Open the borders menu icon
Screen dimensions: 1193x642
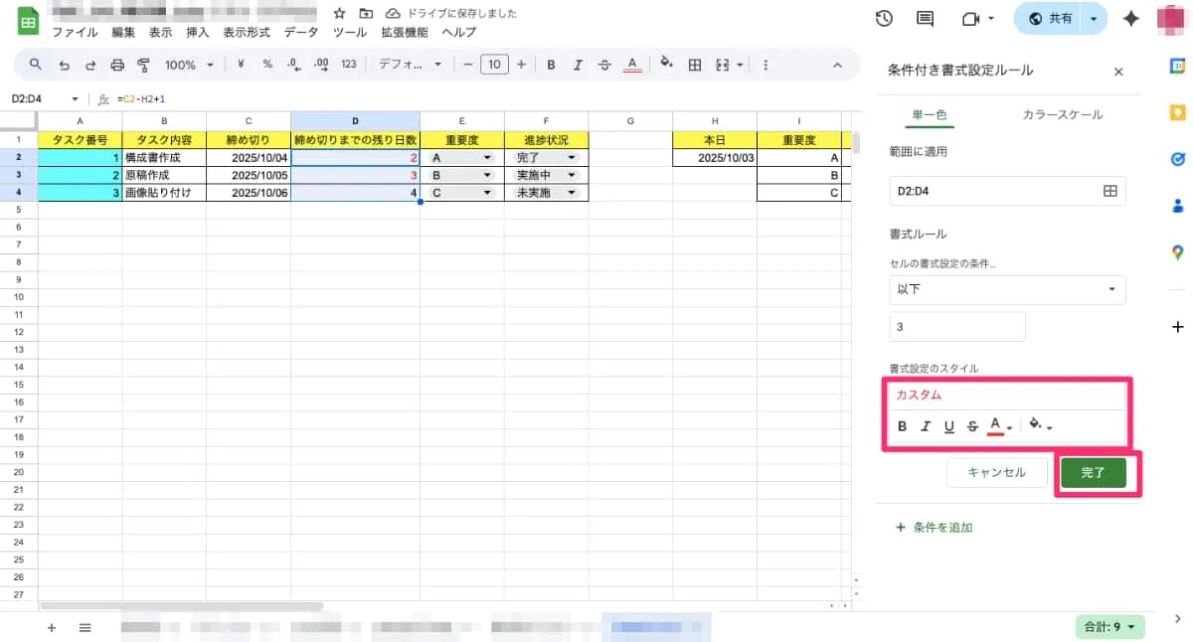point(694,65)
